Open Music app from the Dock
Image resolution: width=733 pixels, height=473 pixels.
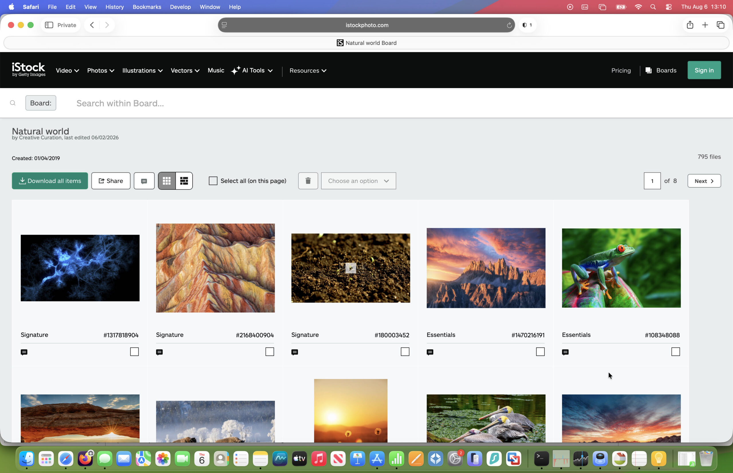coord(318,459)
